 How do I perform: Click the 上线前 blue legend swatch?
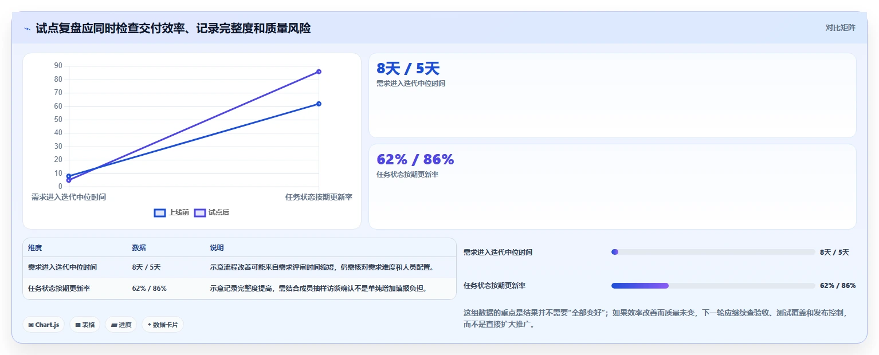pos(160,212)
